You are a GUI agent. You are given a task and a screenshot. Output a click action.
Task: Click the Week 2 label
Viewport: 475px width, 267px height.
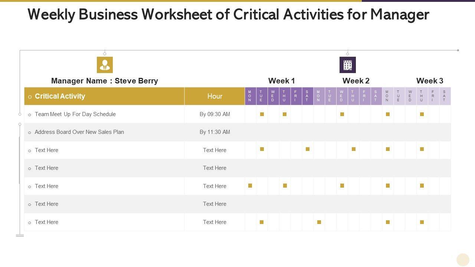356,81
